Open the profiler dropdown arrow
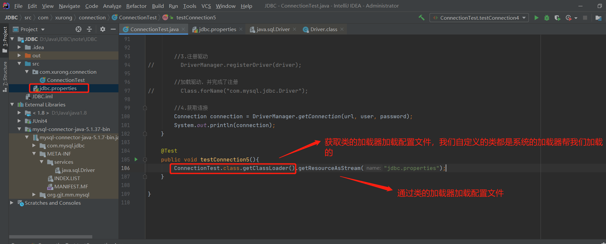This screenshot has height=244, width=606. click(x=576, y=18)
